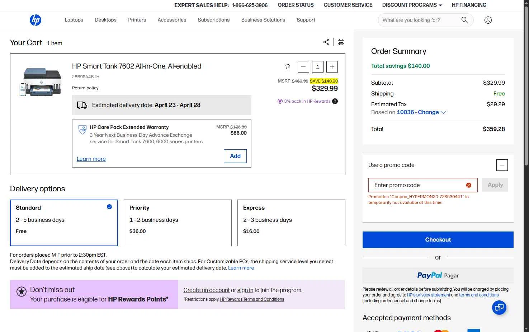Screen dimensions: 529x332
Task: Expand the zip code Change dropdown
Action: point(421,112)
